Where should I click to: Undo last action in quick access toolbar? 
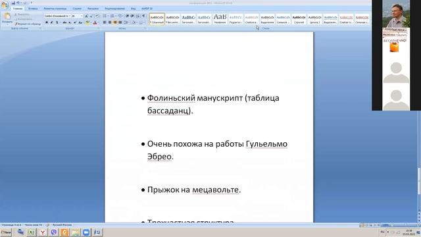tap(18, 3)
